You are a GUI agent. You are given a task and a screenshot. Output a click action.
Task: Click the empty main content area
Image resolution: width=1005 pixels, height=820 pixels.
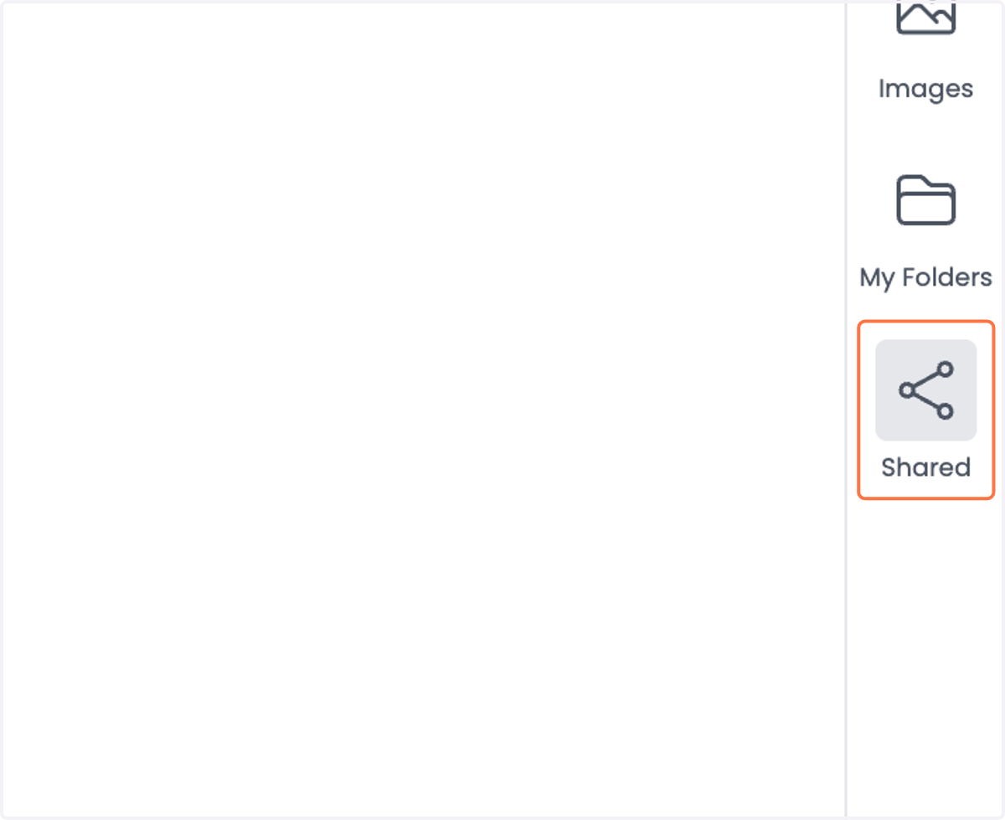423,410
